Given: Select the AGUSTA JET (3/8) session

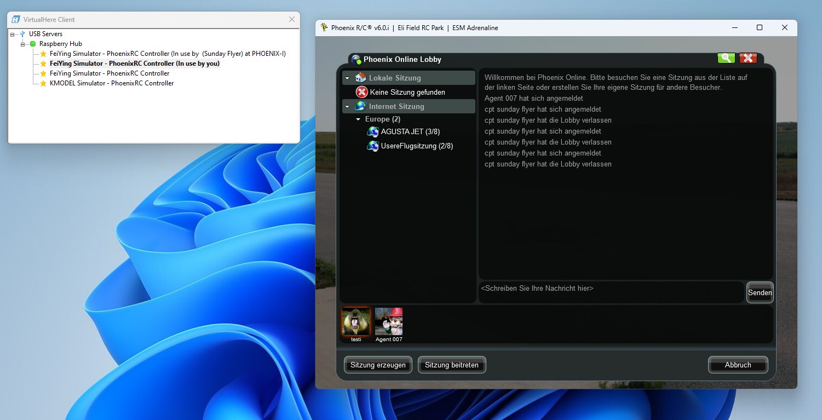Looking at the screenshot, I should (410, 132).
